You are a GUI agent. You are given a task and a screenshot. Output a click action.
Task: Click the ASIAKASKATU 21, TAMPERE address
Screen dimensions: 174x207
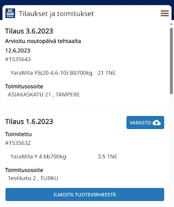(x=44, y=95)
